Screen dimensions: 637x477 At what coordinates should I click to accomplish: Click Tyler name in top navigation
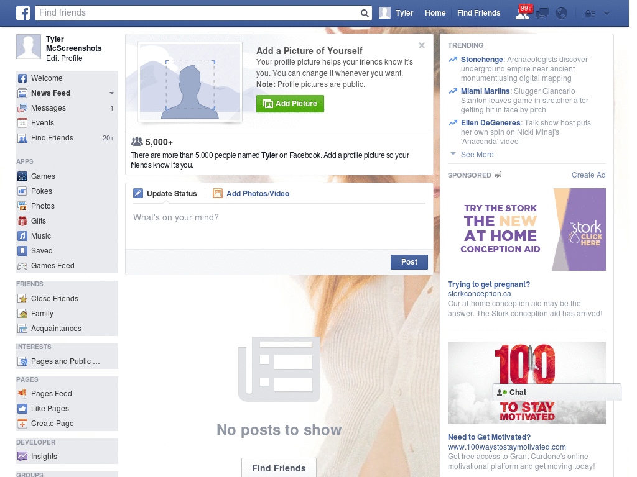coord(404,13)
